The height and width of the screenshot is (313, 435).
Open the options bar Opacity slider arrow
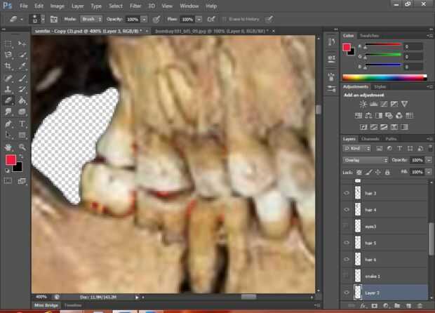pos(144,19)
